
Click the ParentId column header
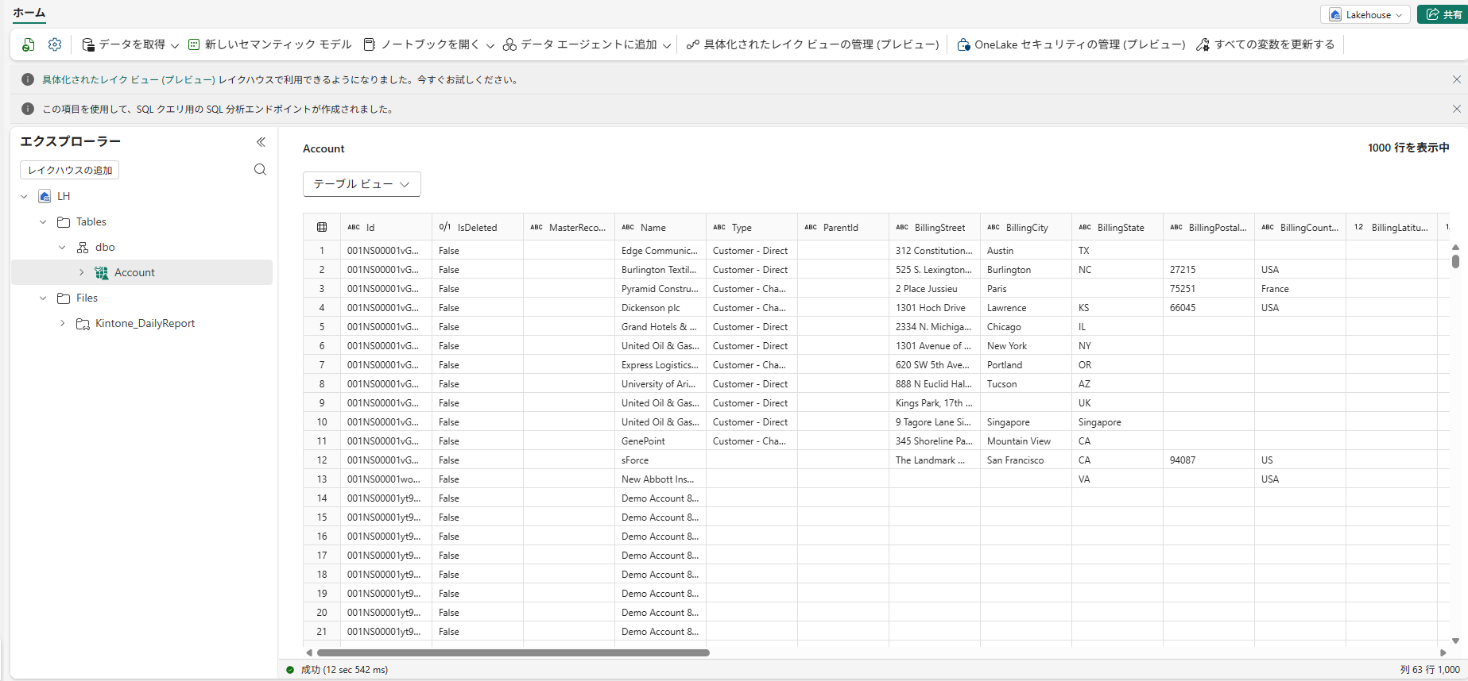pyautogui.click(x=843, y=227)
